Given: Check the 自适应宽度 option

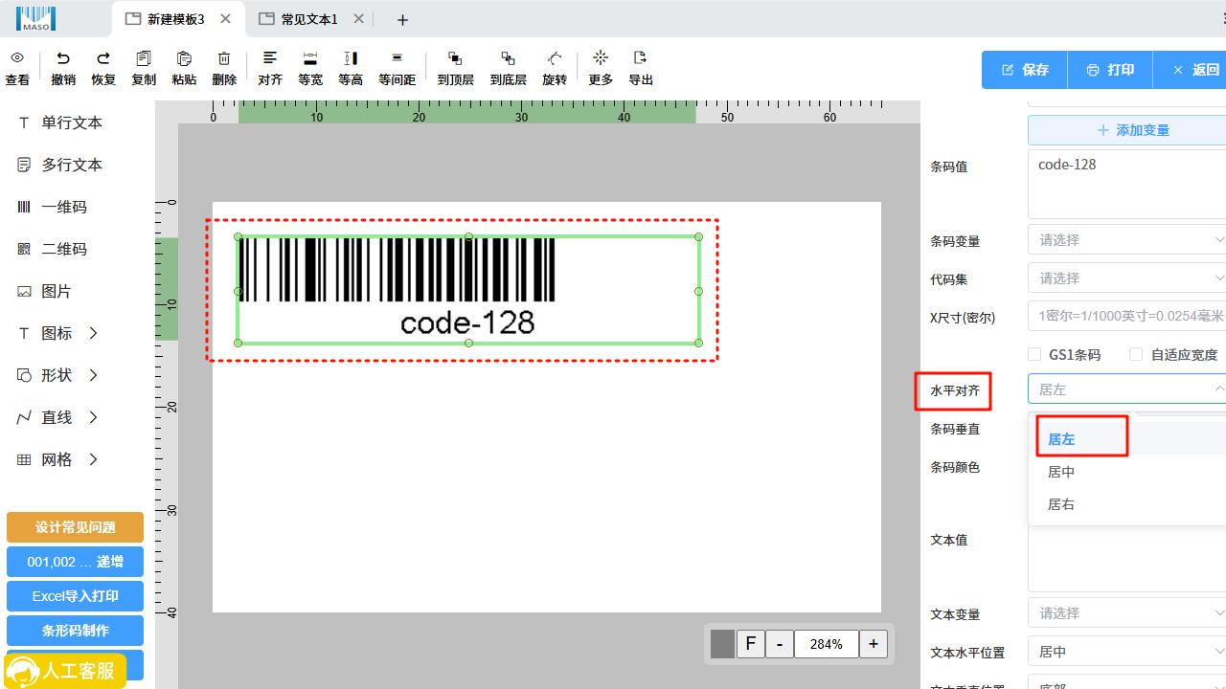Looking at the screenshot, I should pyautogui.click(x=1136, y=354).
